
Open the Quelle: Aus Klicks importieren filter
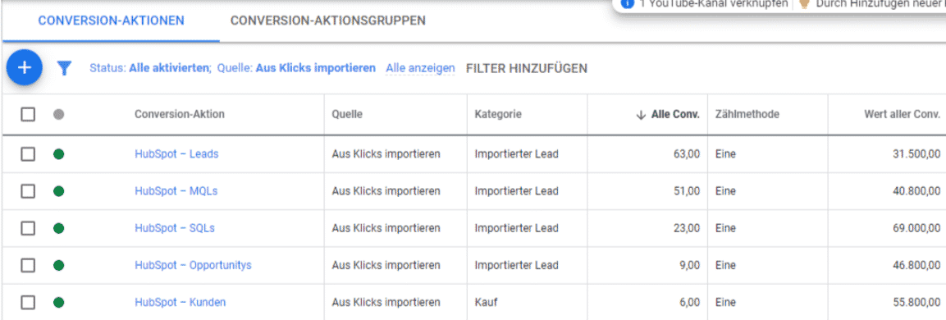click(x=296, y=68)
